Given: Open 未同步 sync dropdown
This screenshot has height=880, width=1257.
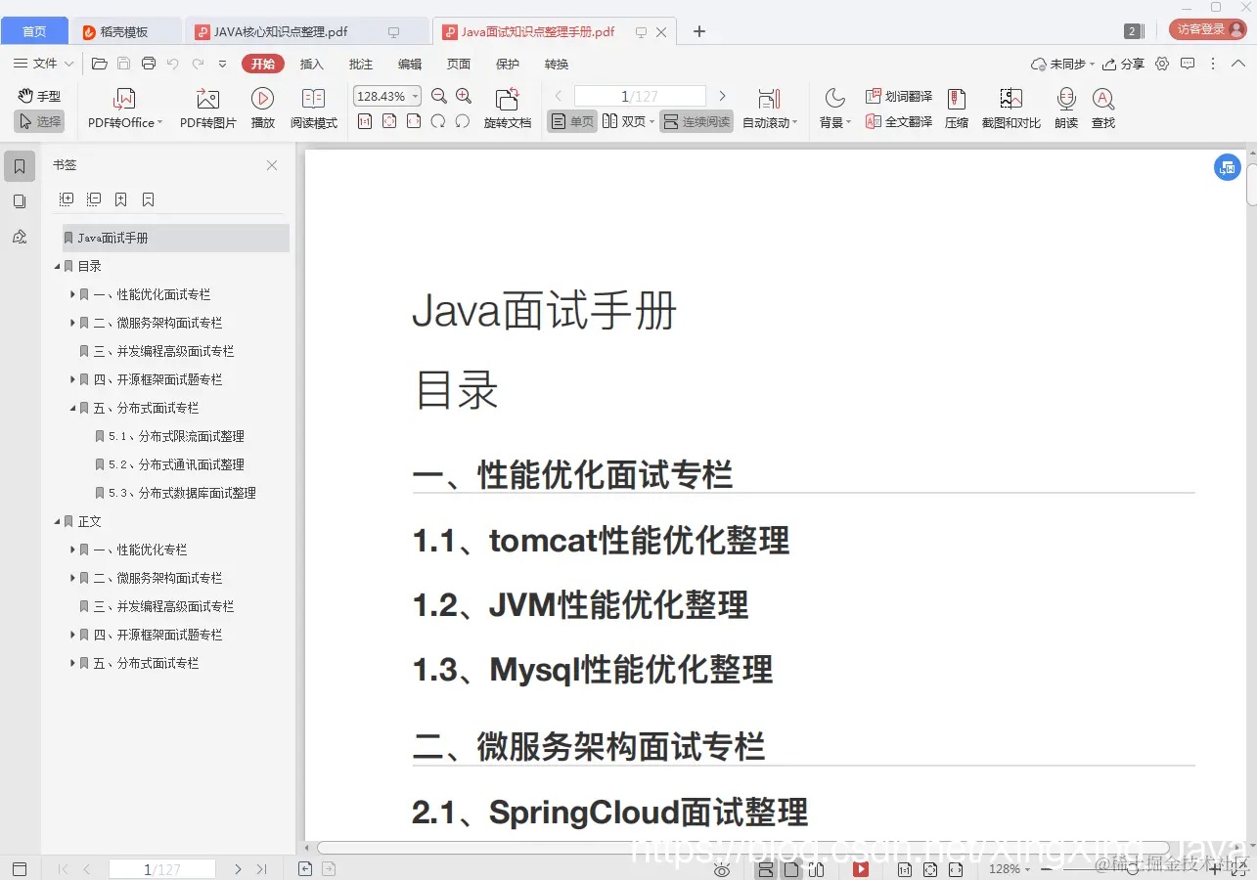Looking at the screenshot, I should coord(1063,64).
